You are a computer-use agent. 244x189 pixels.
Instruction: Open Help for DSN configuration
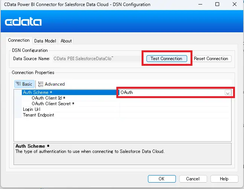tap(224, 179)
